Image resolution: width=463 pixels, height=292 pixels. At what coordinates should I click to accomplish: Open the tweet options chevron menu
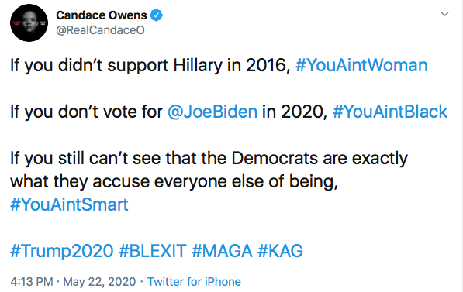pos(444,14)
